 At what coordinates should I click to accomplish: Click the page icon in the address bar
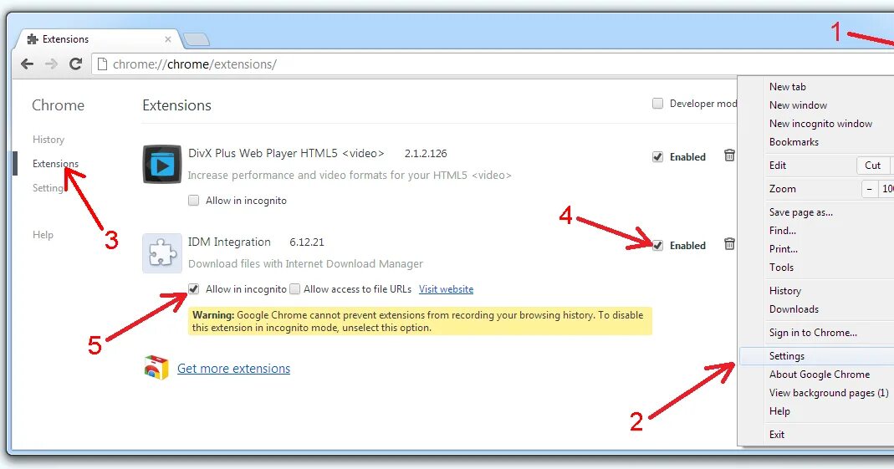102,64
